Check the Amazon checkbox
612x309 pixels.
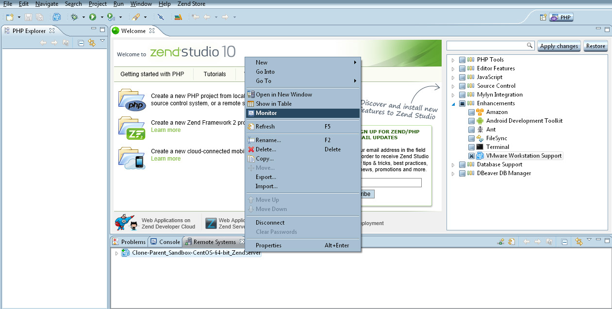[471, 112]
